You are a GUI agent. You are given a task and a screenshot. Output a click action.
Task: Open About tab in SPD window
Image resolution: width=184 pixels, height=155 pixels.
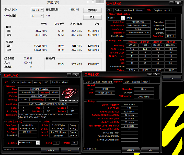click(167, 10)
